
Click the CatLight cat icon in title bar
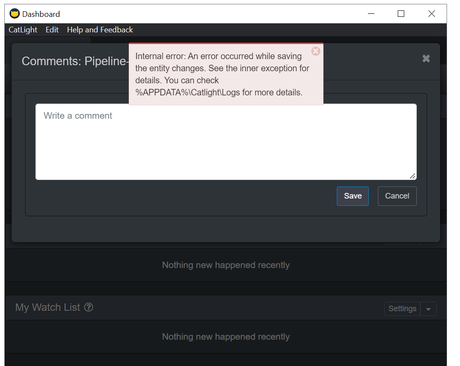[x=15, y=14]
